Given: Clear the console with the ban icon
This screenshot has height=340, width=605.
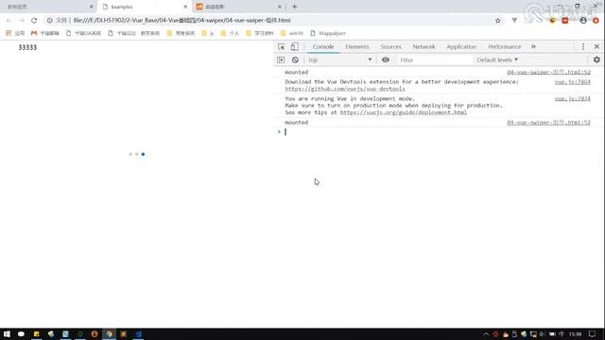Looking at the screenshot, I should pyautogui.click(x=295, y=59).
